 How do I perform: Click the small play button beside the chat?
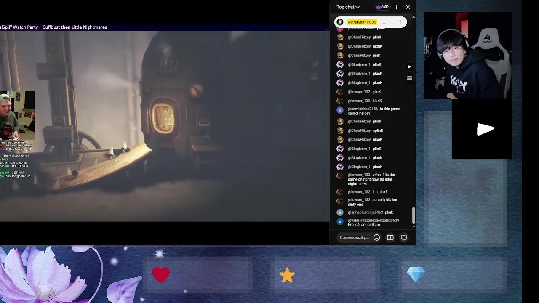click(409, 66)
